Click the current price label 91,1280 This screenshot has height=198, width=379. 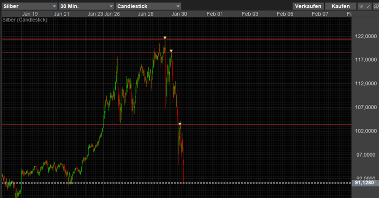(x=365, y=183)
